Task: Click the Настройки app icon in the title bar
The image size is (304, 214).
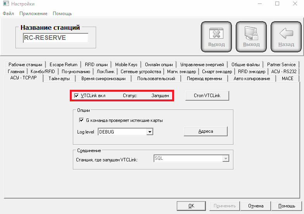Action: tap(6, 3)
